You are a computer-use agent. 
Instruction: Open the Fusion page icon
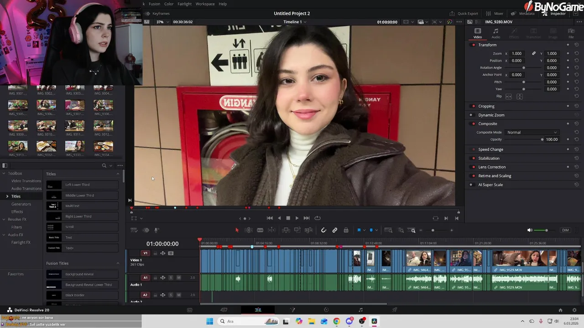click(x=292, y=310)
